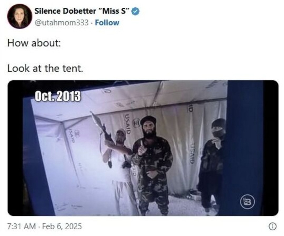Select the "Look at the tent." text
Image resolution: width=284 pixels, height=236 pixels.
pos(45,69)
